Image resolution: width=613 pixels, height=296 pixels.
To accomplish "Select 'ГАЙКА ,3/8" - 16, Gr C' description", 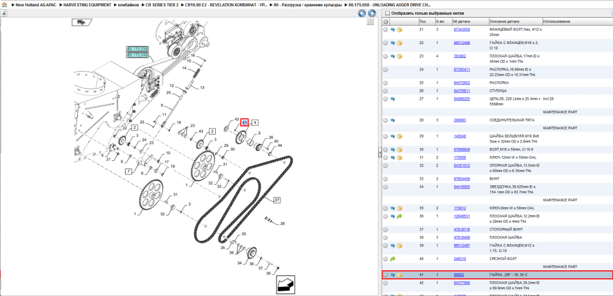I will pos(510,275).
